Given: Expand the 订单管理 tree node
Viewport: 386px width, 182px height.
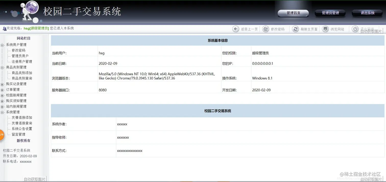Looking at the screenshot, I should click(2, 90).
